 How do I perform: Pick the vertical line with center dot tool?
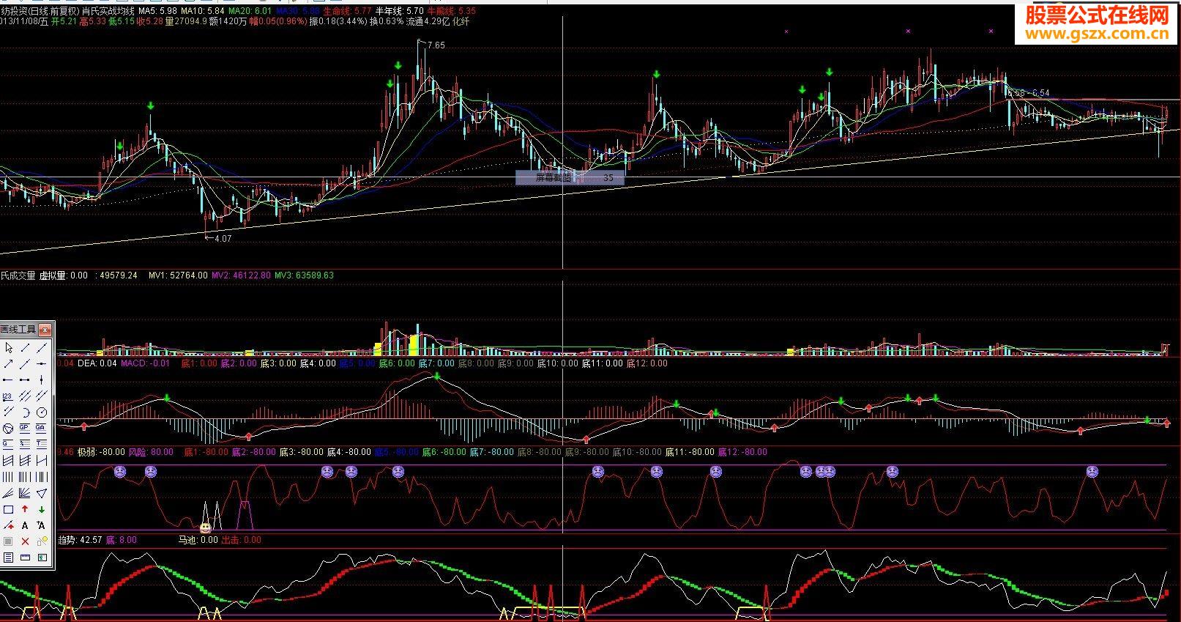pyautogui.click(x=42, y=380)
